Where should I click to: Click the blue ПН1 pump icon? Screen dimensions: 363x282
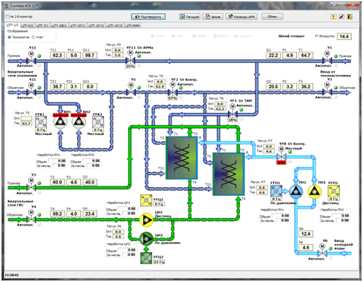point(295,191)
